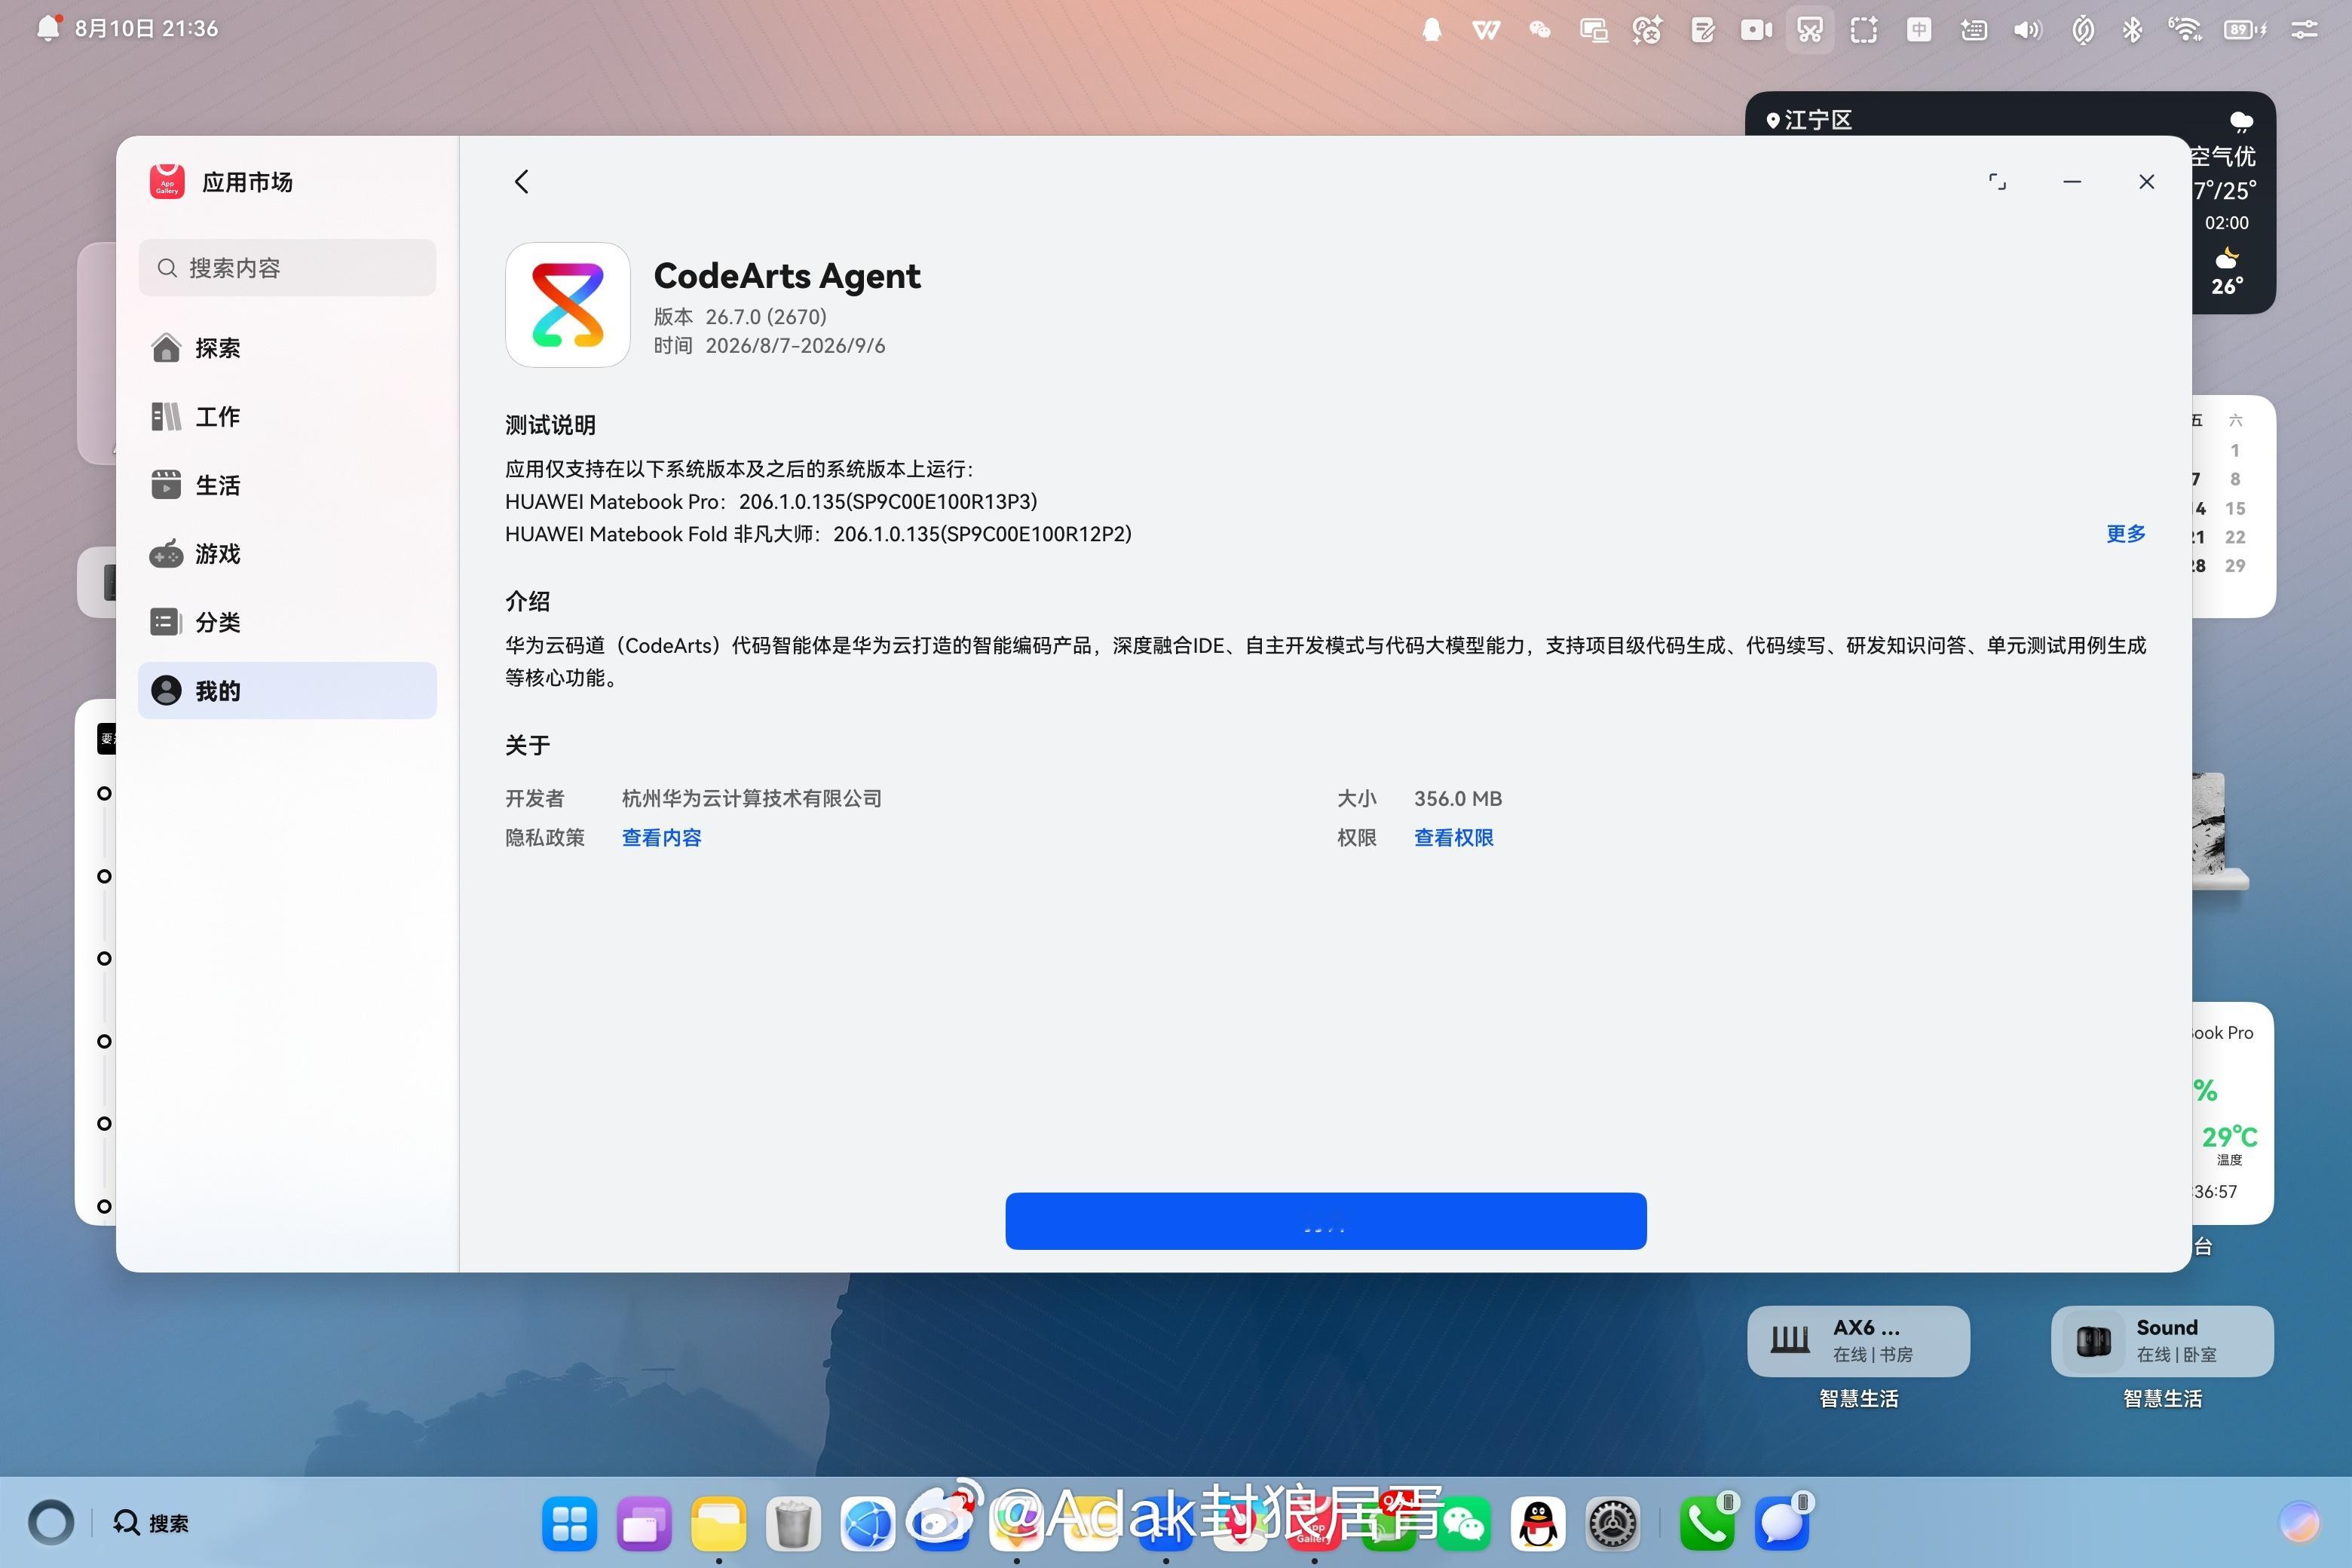Open the Wi-Fi settings icon

click(2186, 30)
